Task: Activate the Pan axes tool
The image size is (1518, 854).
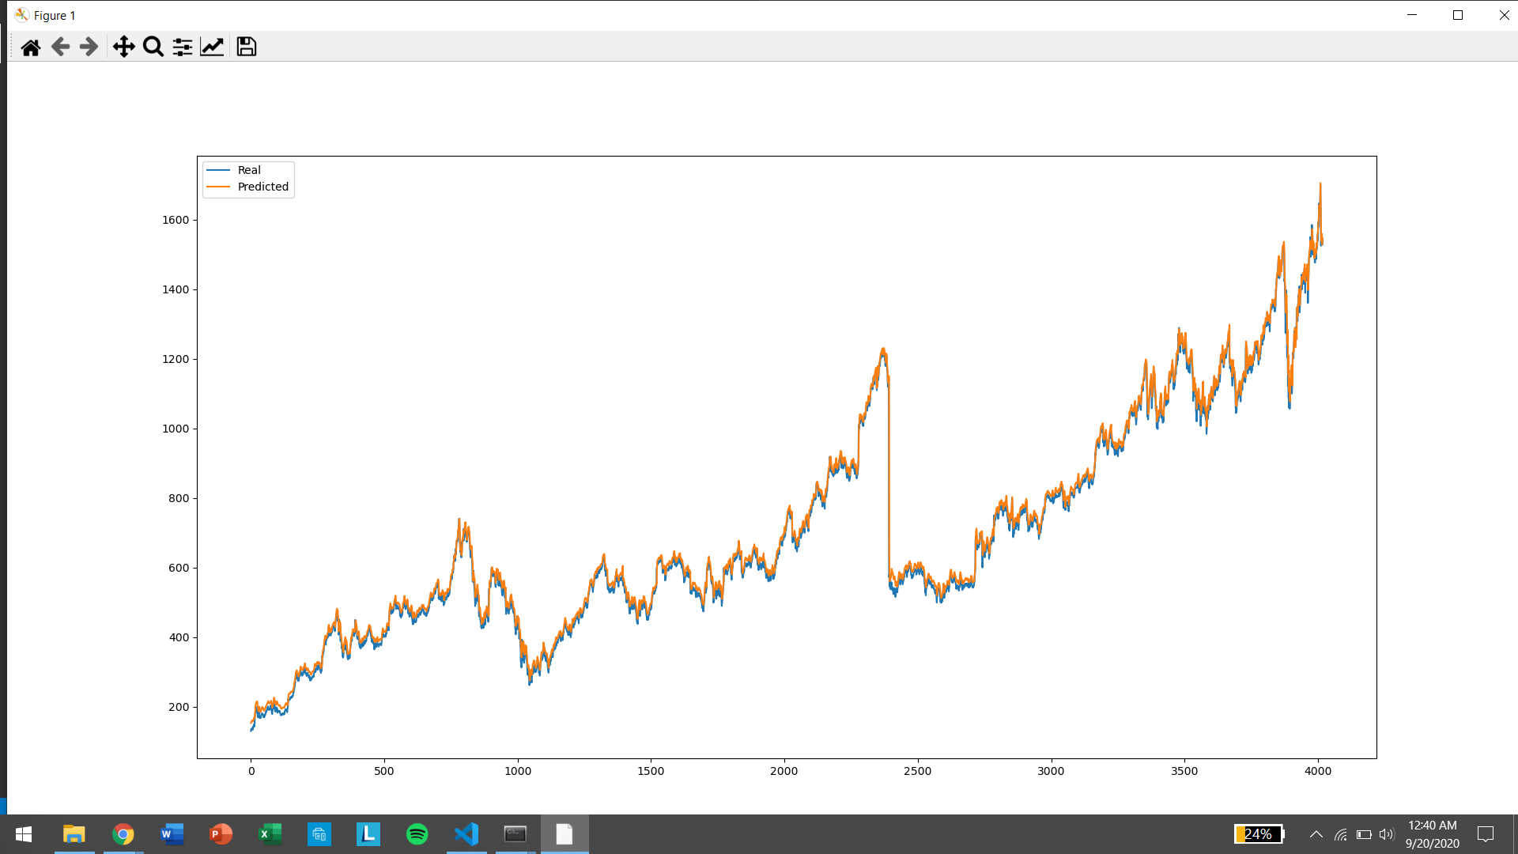Action: click(x=123, y=47)
